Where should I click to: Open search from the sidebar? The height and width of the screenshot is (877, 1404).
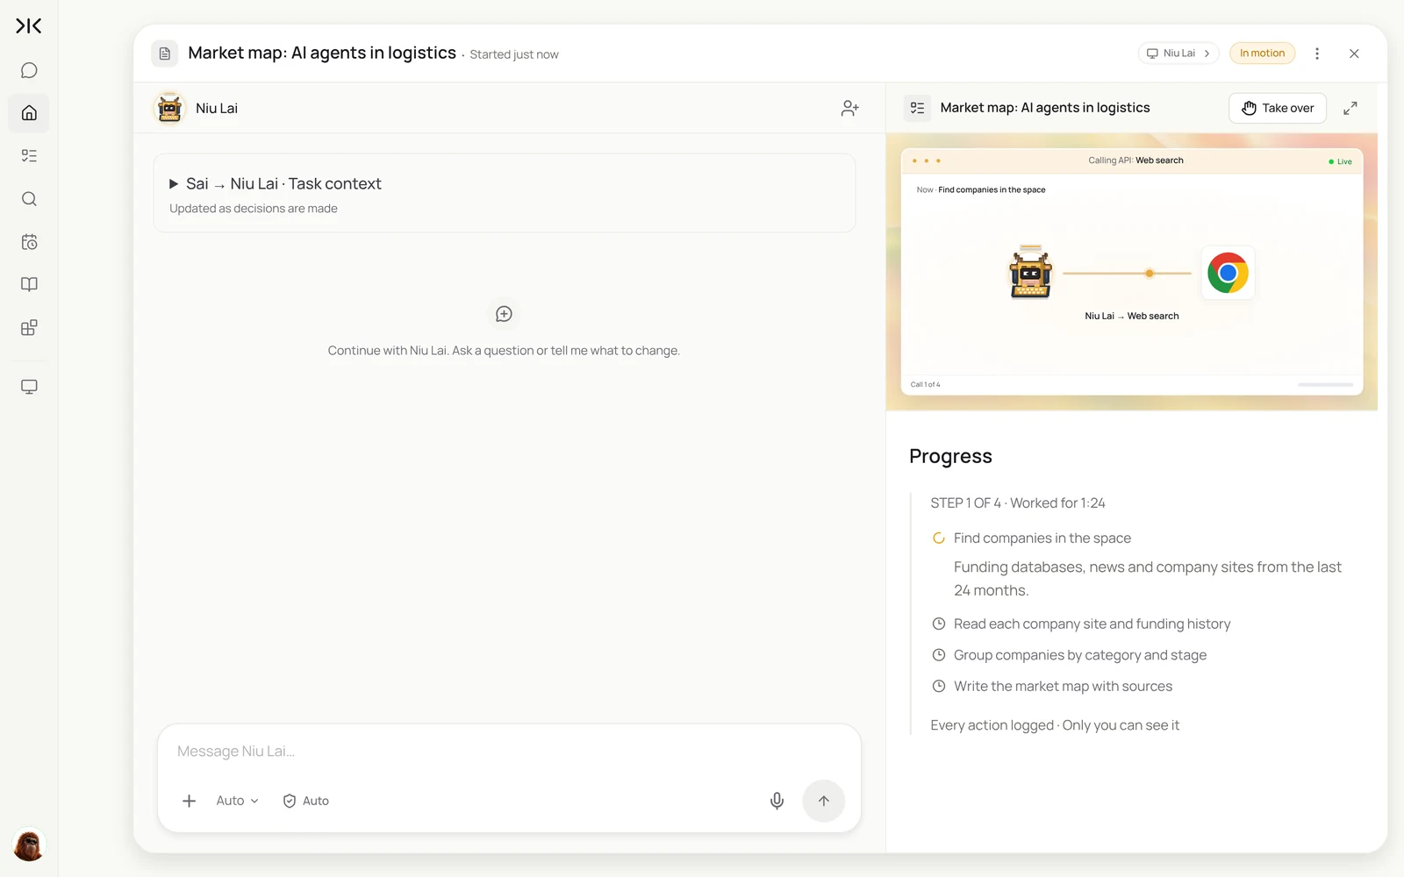point(29,199)
